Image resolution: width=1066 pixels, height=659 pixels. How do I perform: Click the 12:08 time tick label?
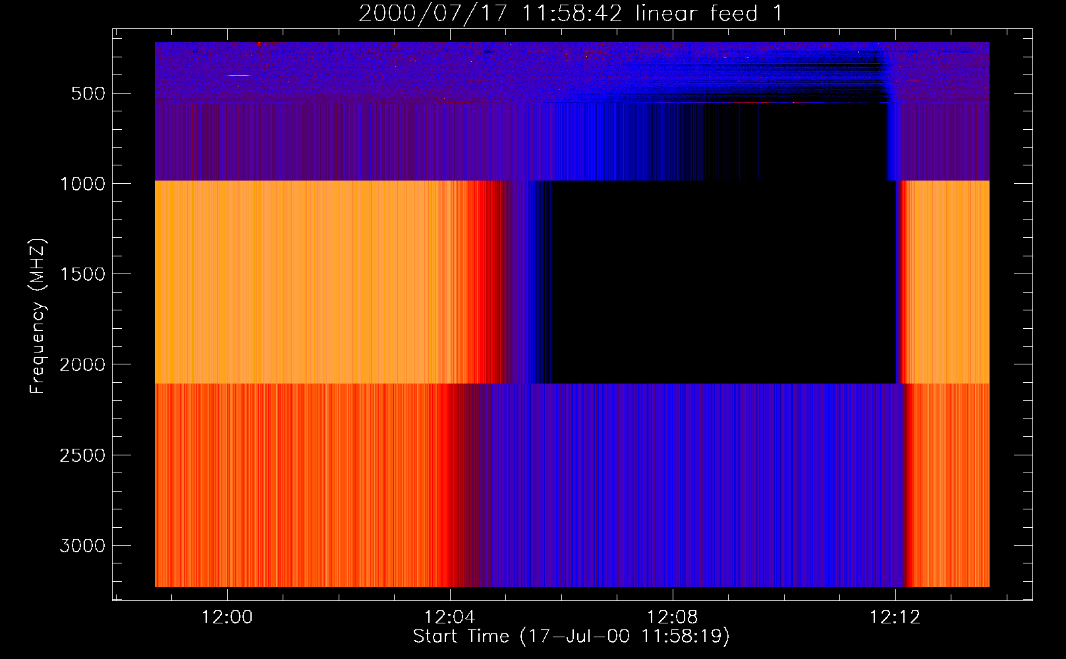point(673,617)
